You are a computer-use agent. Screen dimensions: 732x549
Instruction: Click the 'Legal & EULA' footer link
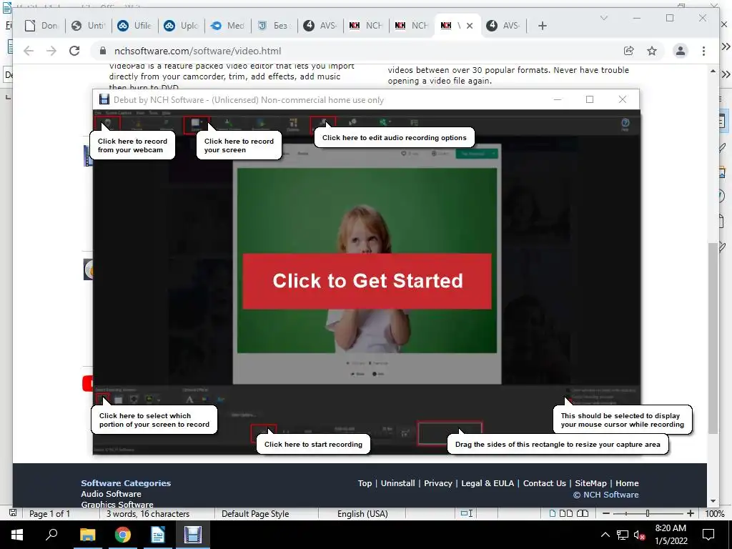pyautogui.click(x=488, y=483)
